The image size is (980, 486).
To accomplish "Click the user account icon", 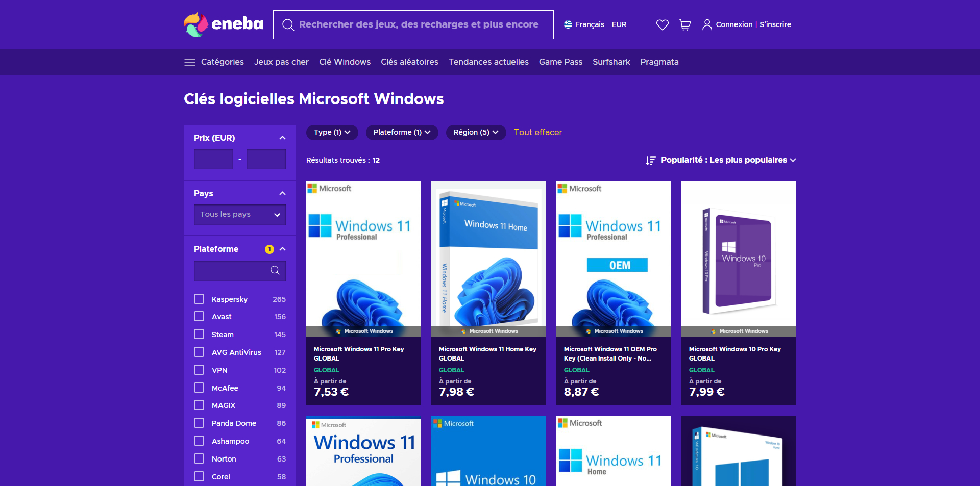I will [707, 24].
